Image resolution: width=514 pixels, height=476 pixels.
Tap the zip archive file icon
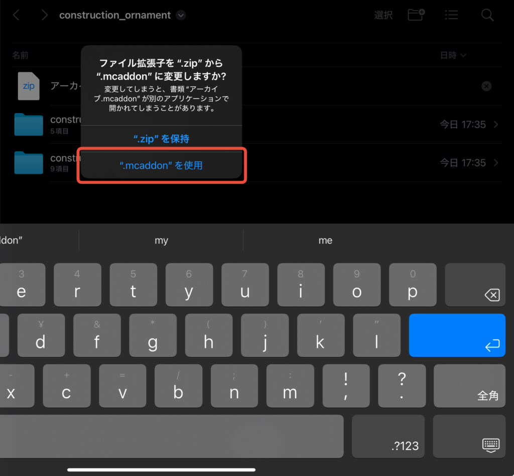point(29,86)
